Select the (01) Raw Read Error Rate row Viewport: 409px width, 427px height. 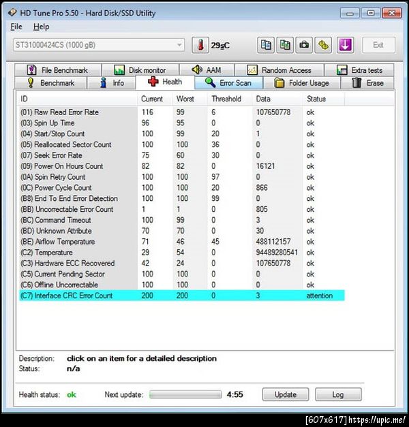click(182, 112)
